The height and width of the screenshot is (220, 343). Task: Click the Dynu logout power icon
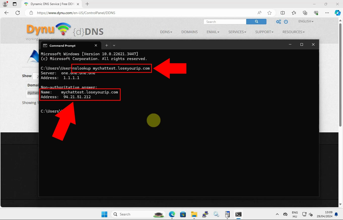pyautogui.click(x=286, y=22)
